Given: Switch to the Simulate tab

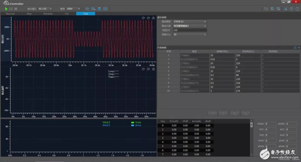Looking at the screenshot, I should coord(48,14).
